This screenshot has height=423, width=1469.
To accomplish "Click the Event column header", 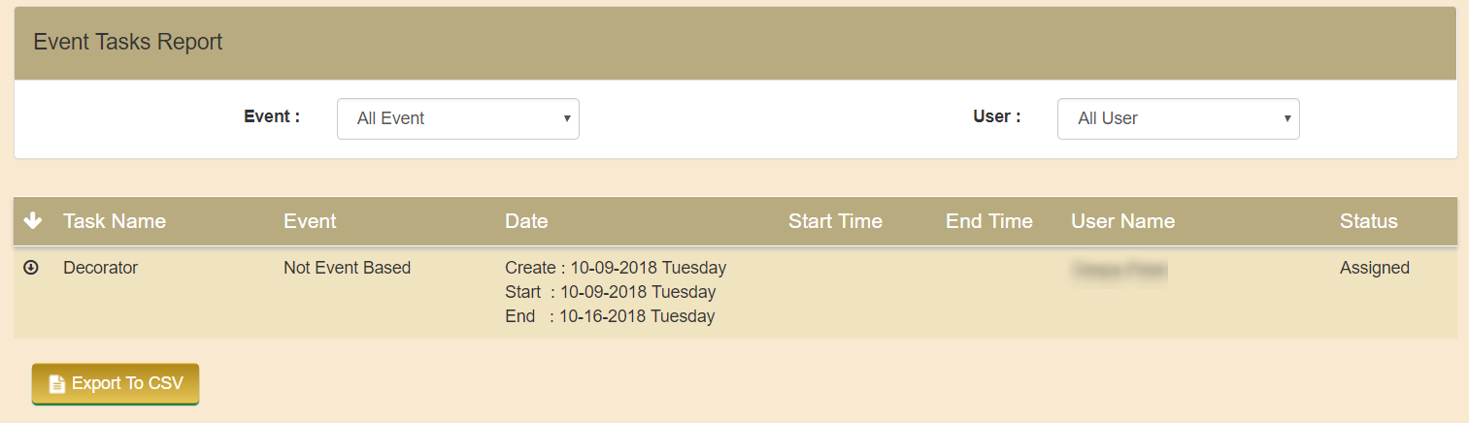I will (310, 221).
